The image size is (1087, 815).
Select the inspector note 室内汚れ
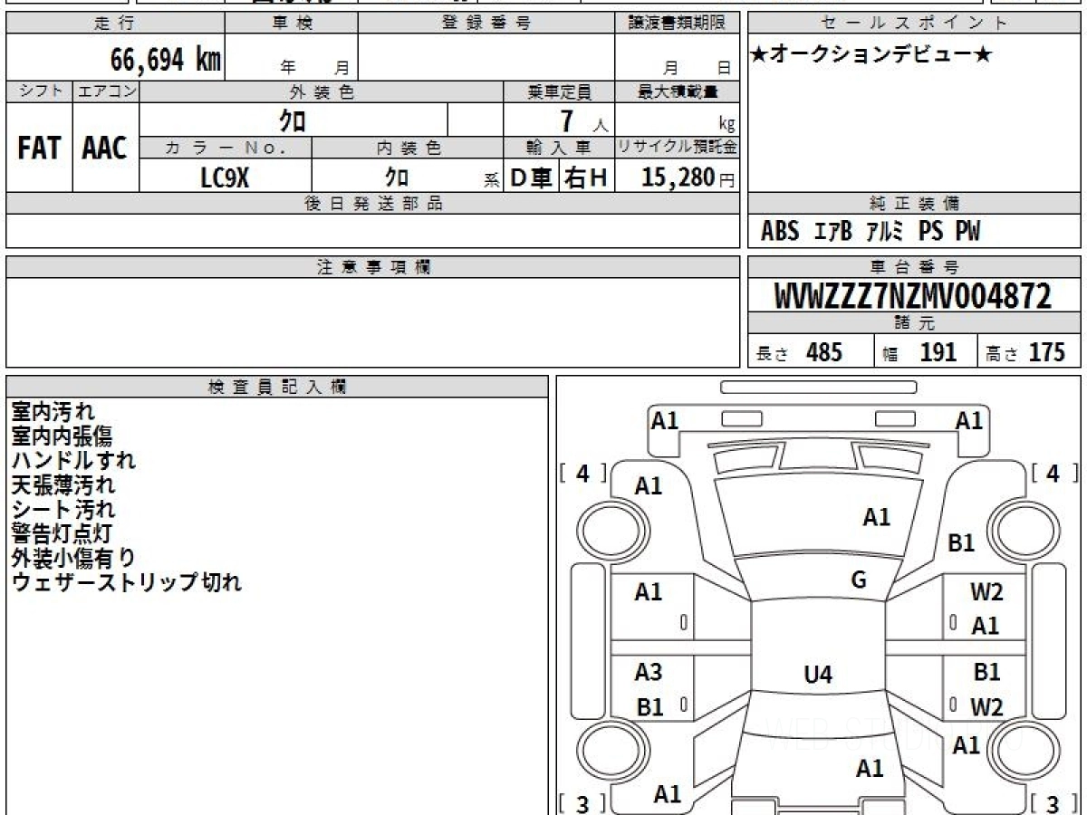coord(53,411)
